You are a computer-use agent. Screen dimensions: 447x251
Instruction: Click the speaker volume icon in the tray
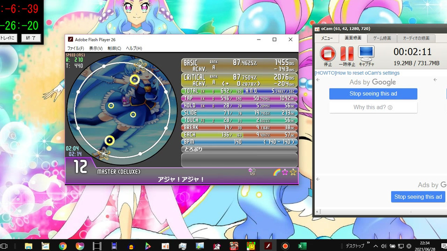384,246
